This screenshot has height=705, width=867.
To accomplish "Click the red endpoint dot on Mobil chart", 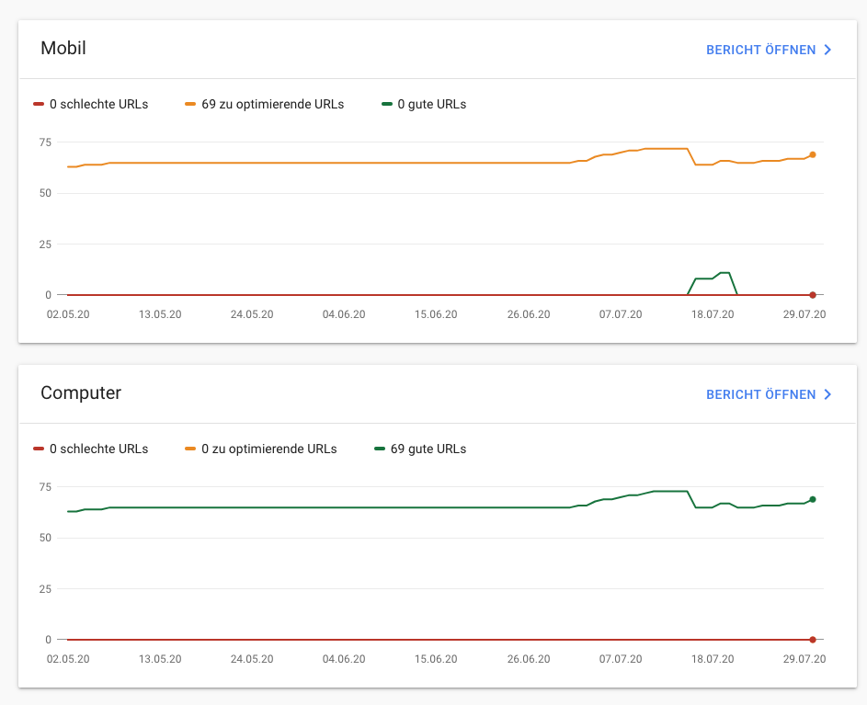I will click(812, 295).
